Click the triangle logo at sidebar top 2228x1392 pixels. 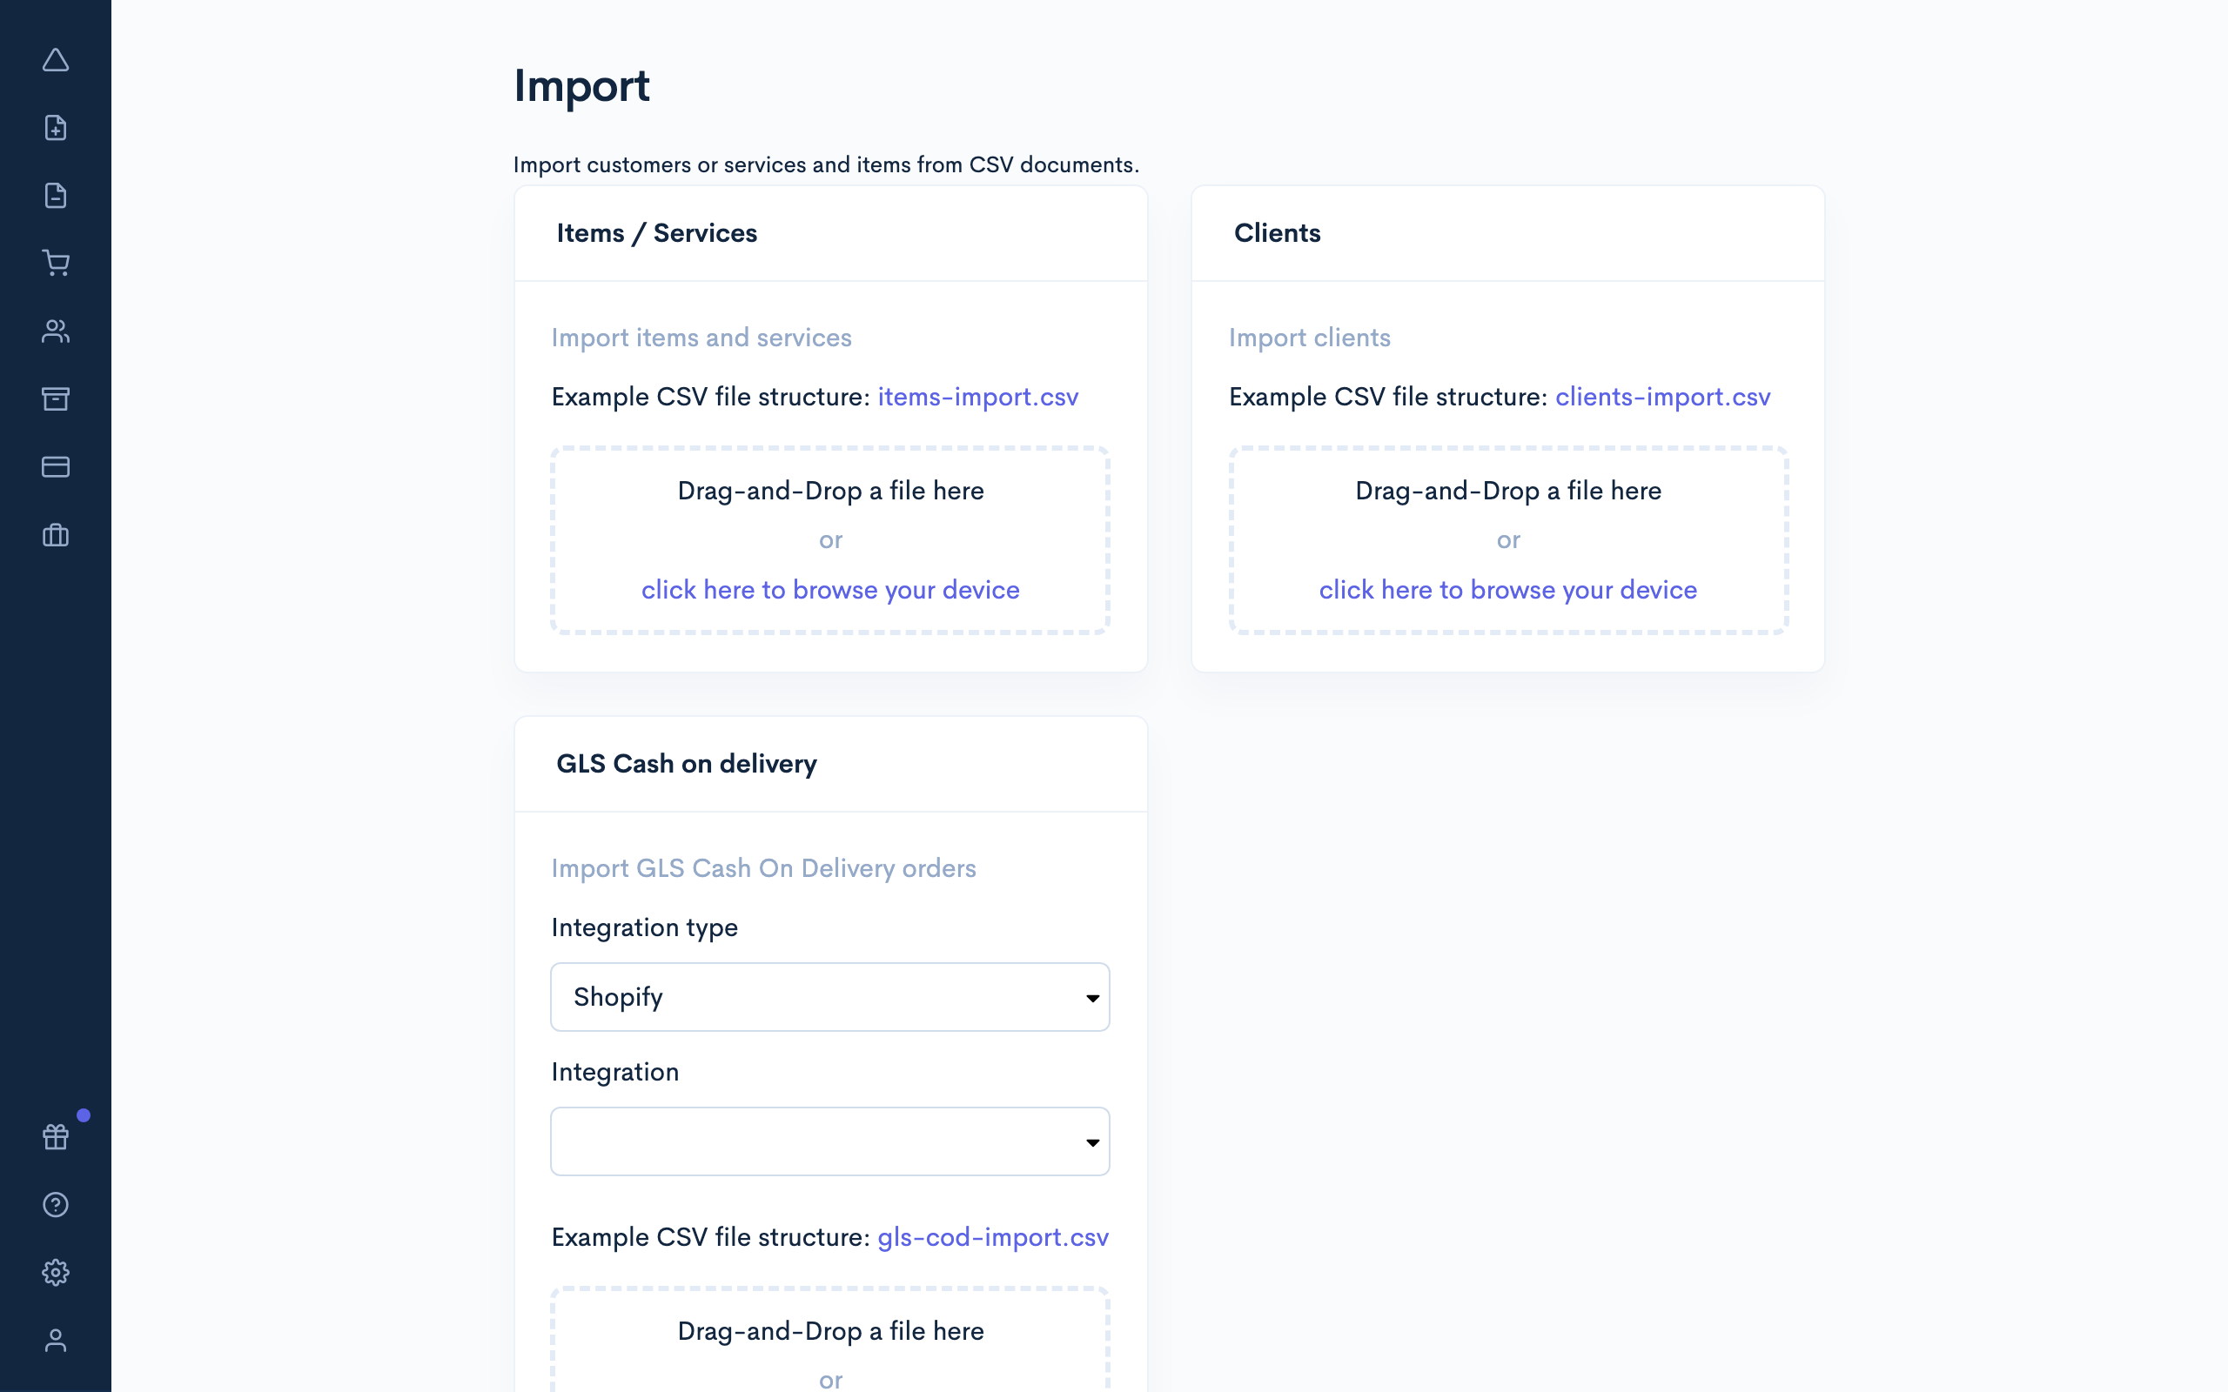tap(57, 60)
